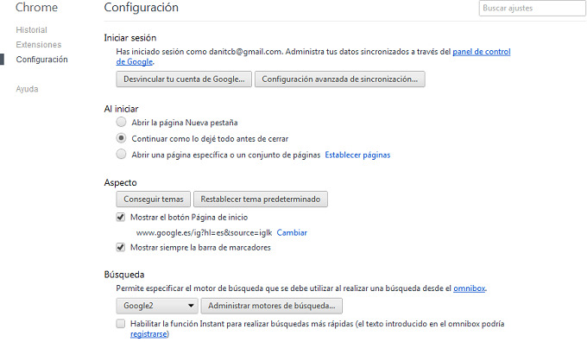
Task: Open Extensiones in the sidebar
Action: click(39, 45)
